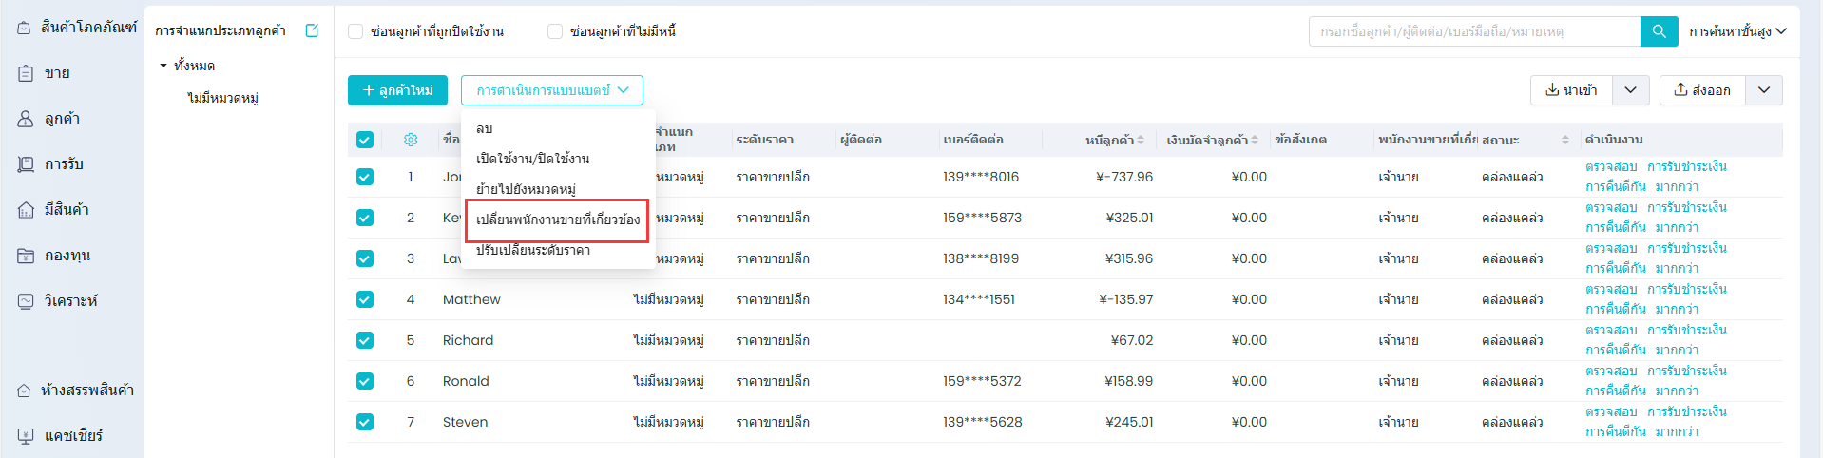Toggle ซ่อนลูกค้าที่ถูกปิดใช้งาน checkbox
This screenshot has height=458, width=1823.
[x=355, y=31]
